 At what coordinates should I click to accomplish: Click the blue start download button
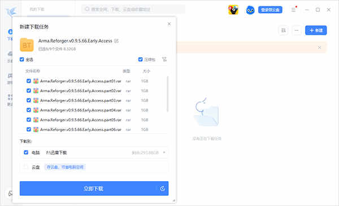click(x=94, y=188)
